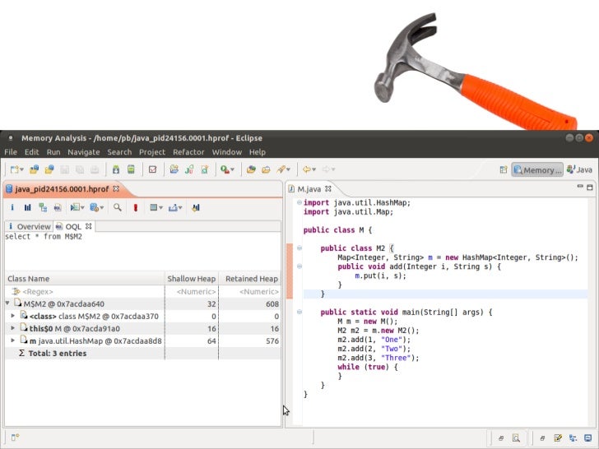Expand the m java.util.HashMap entry
599x449 pixels.
coord(13,340)
